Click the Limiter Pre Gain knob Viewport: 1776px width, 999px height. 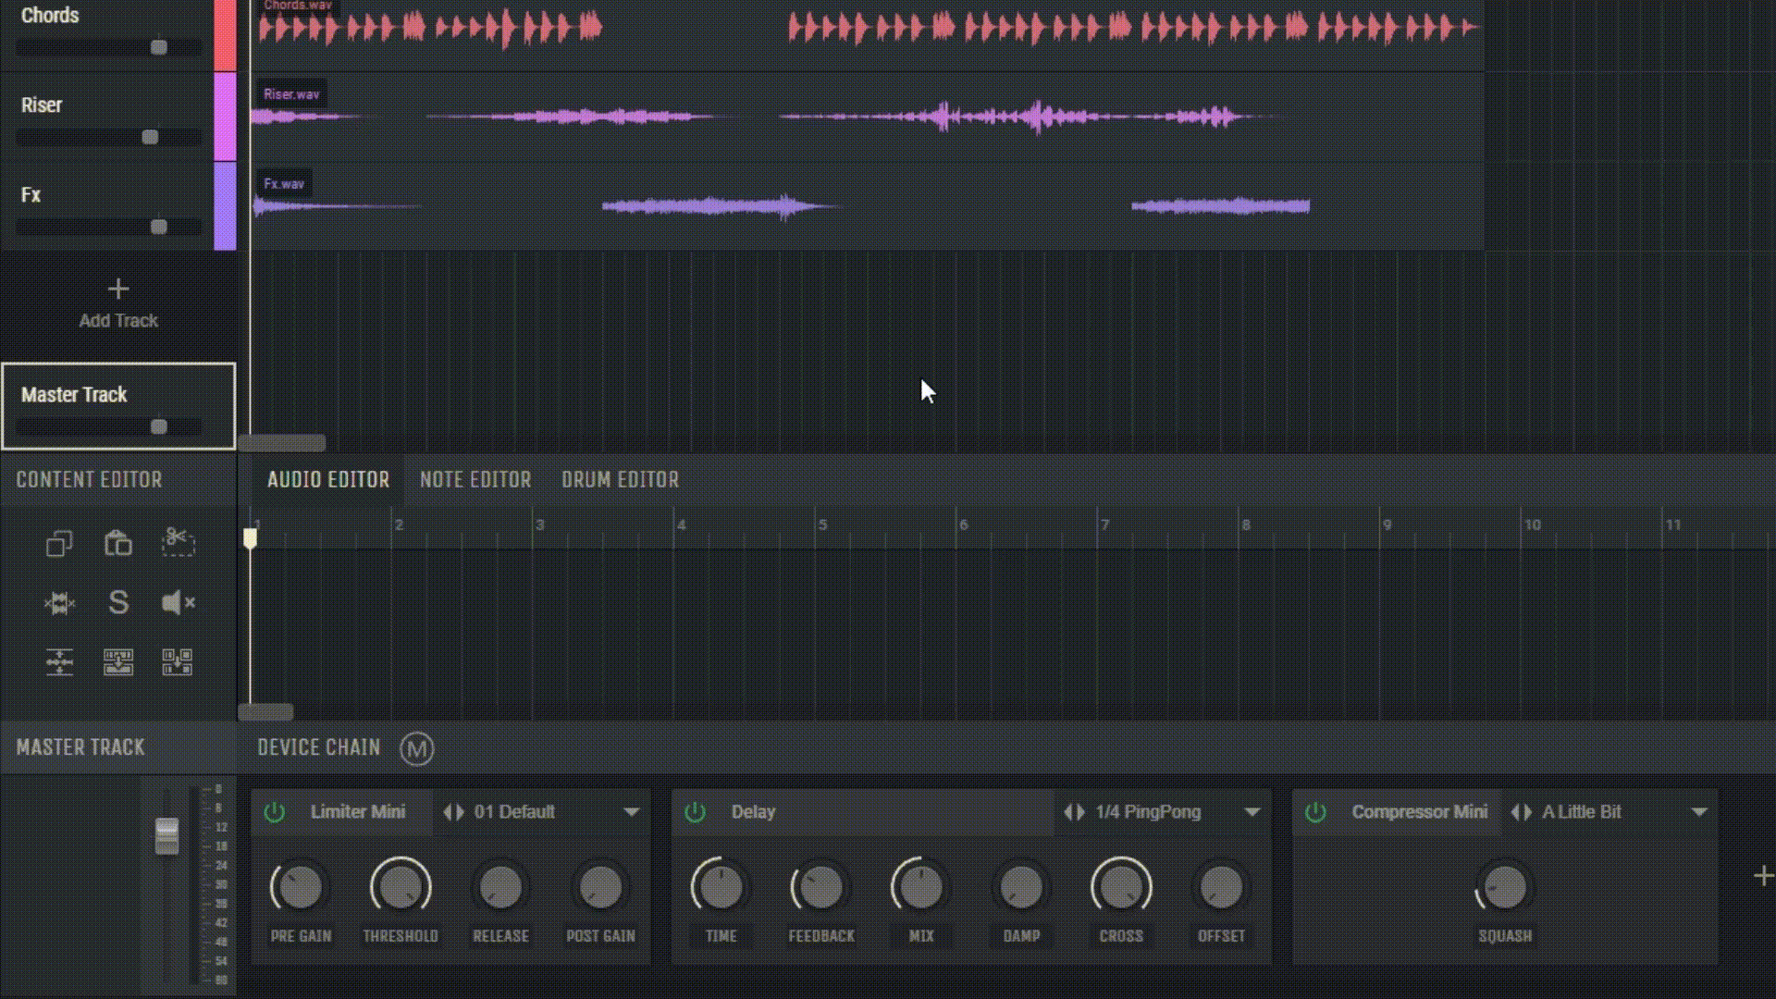[x=300, y=888]
